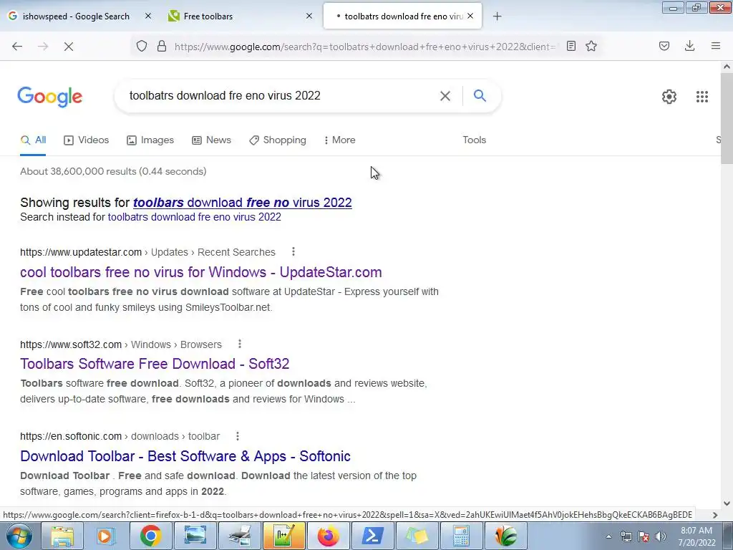Open Action Center flag tray icon
Viewport: 733px width, 550px height.
coord(644,536)
